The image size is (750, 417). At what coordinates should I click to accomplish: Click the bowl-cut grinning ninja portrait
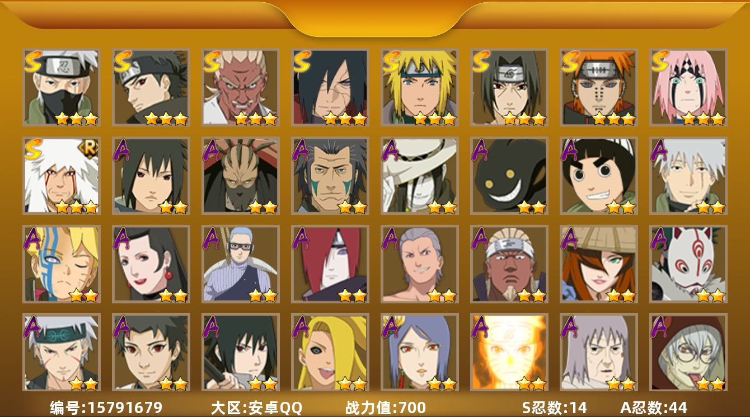tap(599, 176)
